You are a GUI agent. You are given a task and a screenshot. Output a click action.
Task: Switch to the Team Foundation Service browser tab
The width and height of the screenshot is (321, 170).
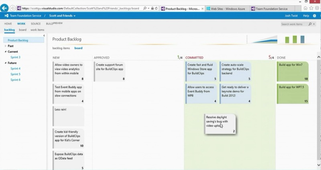point(272,9)
